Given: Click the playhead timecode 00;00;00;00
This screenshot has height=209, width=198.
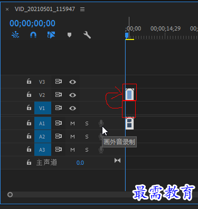Looking at the screenshot, I should (32, 23).
